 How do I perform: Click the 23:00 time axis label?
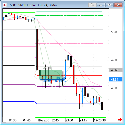pyautogui.click(x=69, y=120)
